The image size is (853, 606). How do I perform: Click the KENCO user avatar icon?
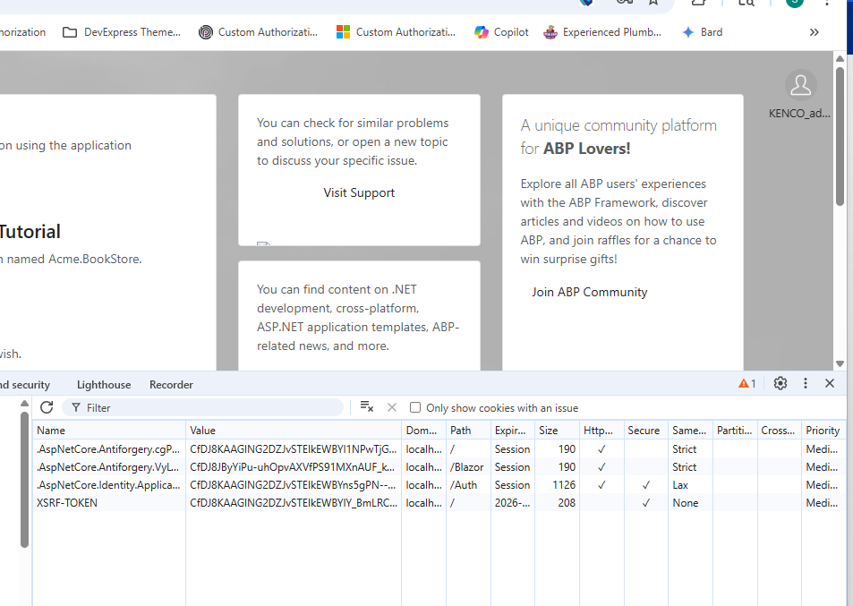coord(800,86)
